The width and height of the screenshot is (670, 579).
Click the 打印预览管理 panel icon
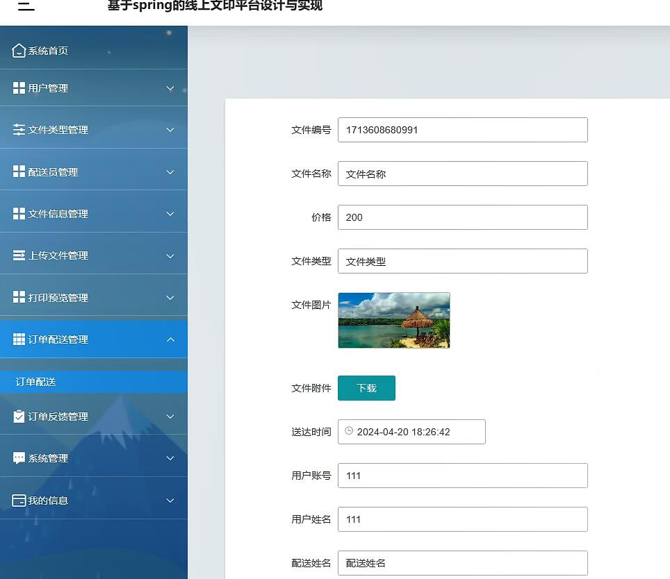pyautogui.click(x=19, y=296)
